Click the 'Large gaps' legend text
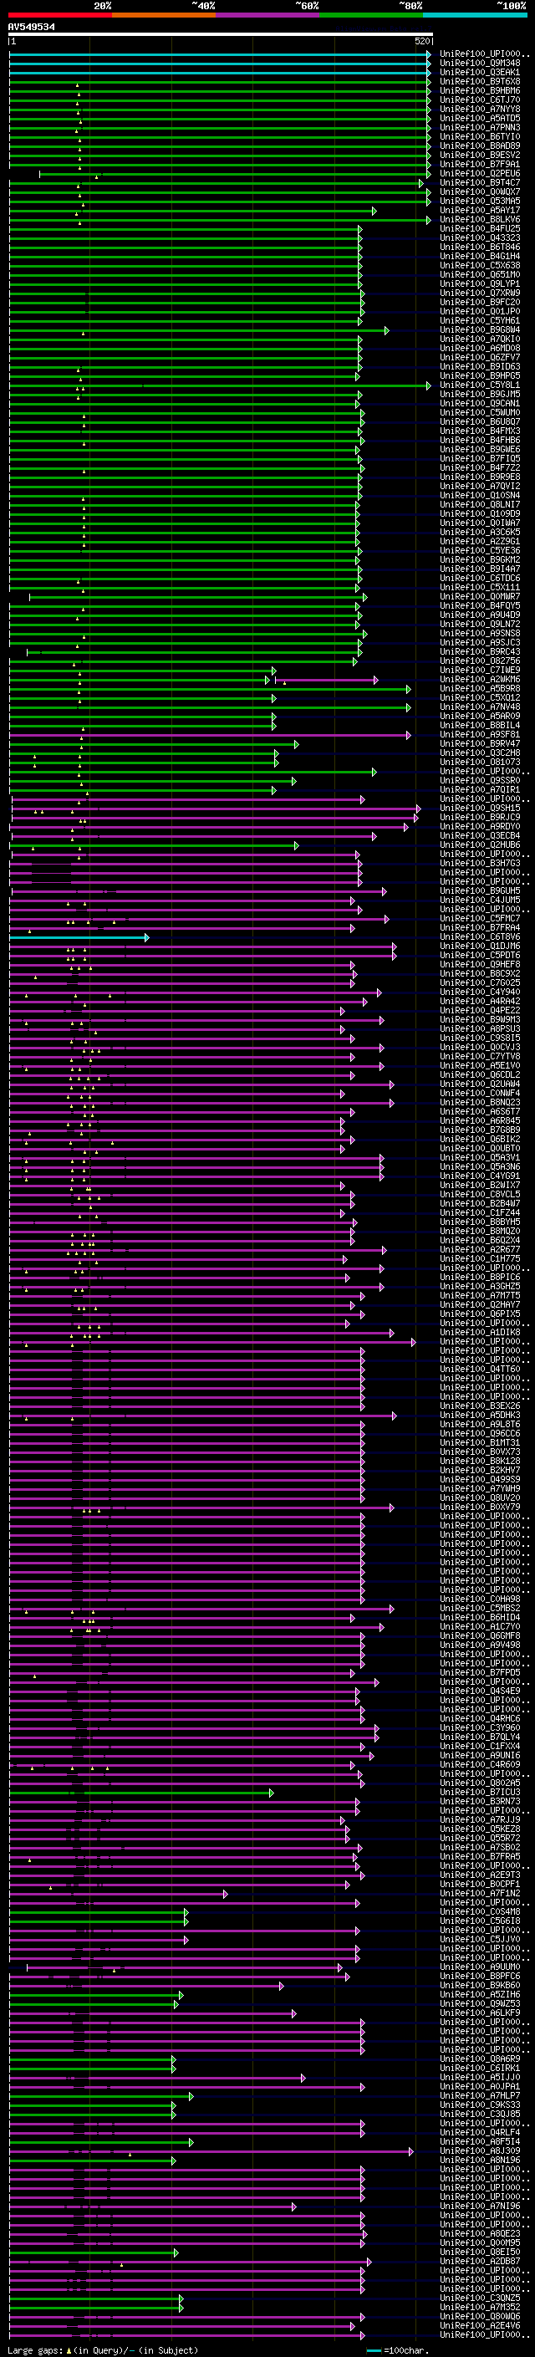 click(35, 2350)
